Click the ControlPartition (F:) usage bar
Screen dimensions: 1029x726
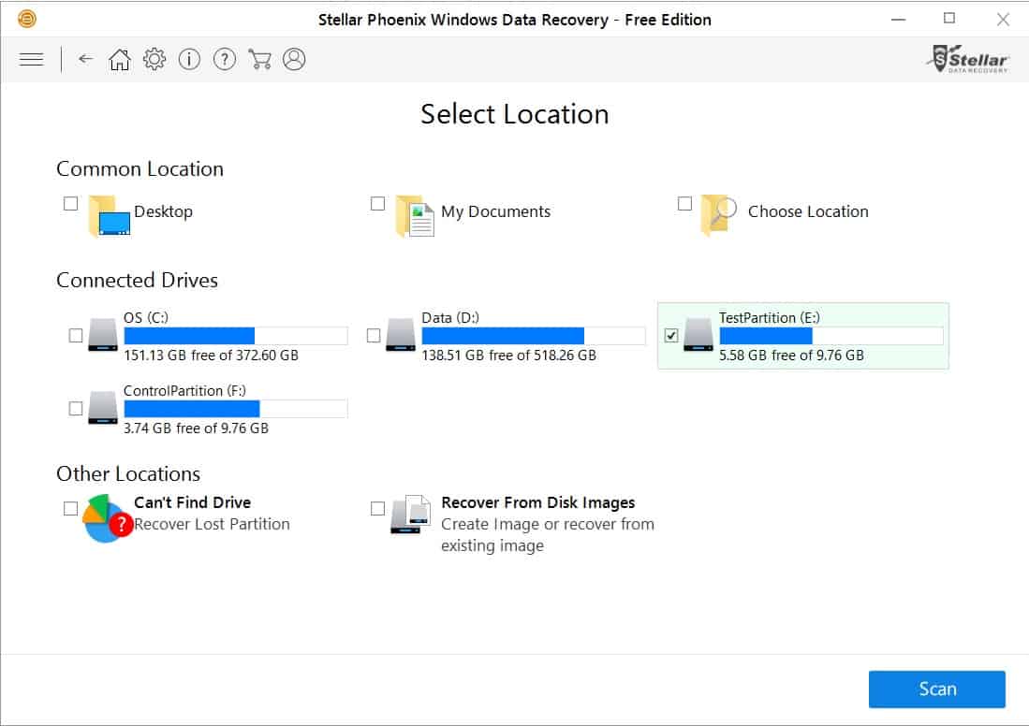(x=236, y=409)
